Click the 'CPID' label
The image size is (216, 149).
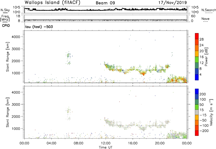click(6, 26)
